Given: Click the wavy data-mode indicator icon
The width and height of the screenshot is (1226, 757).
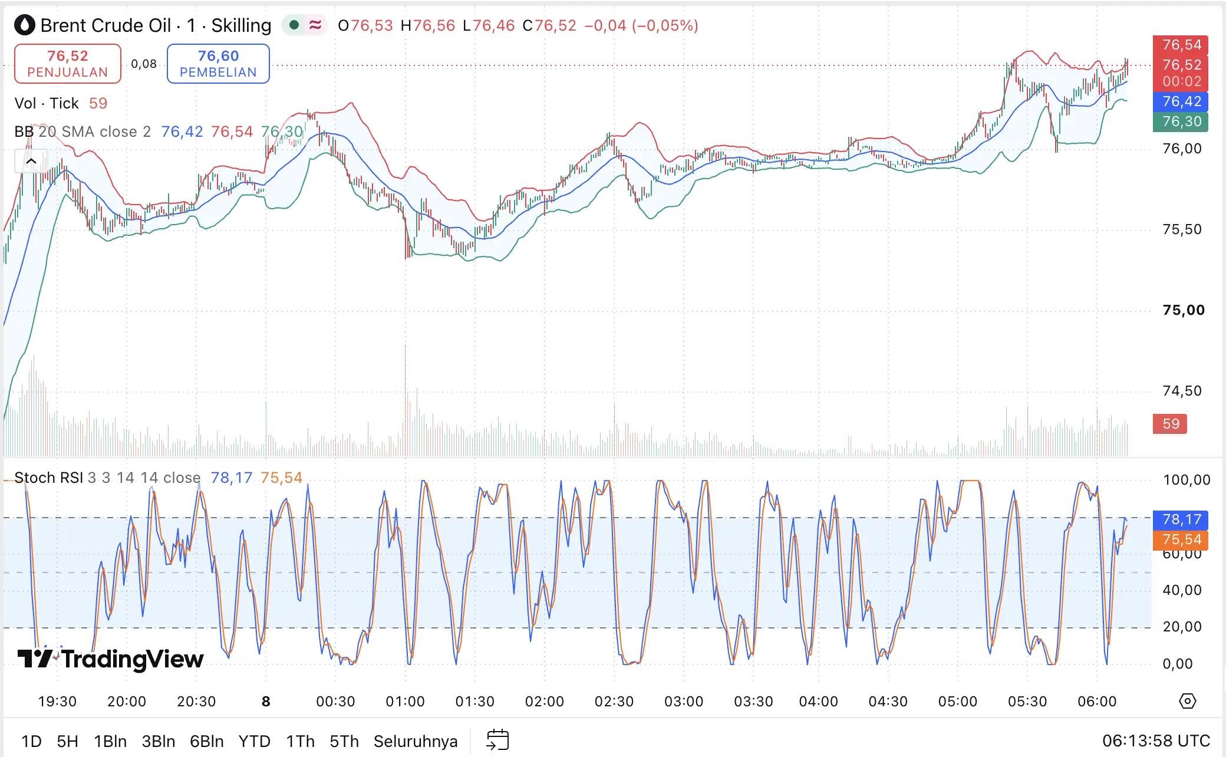Looking at the screenshot, I should point(315,25).
